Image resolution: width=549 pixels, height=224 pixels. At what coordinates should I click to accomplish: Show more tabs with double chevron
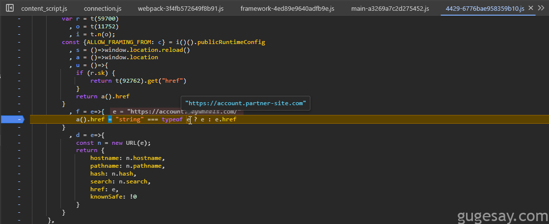point(541,8)
